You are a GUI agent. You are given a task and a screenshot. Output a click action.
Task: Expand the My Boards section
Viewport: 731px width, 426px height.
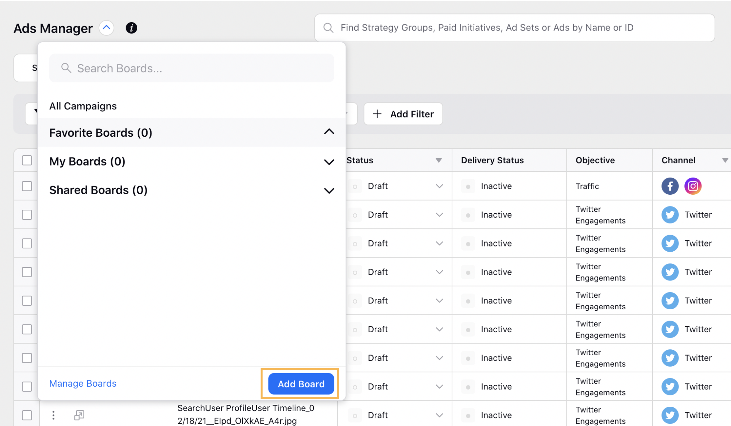[x=329, y=161]
